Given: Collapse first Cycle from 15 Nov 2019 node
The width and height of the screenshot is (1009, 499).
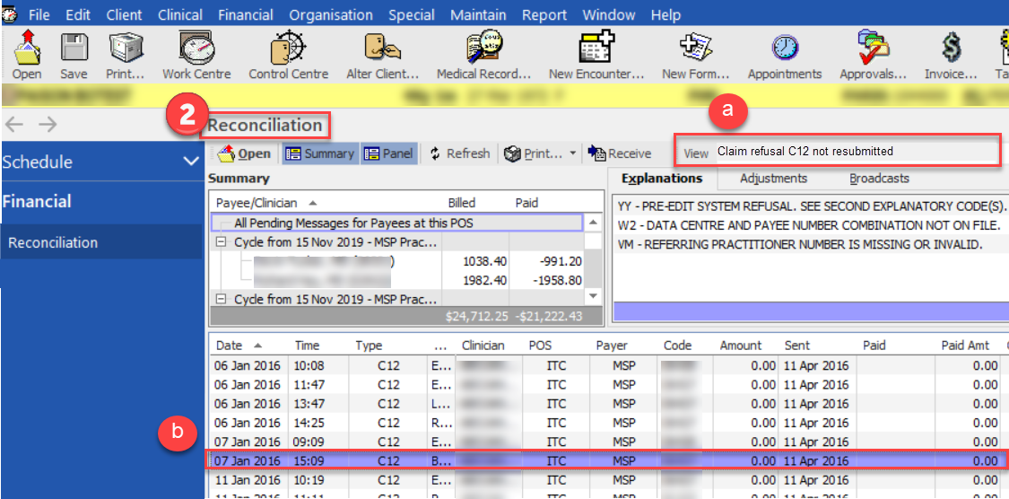Looking at the screenshot, I should pyautogui.click(x=221, y=243).
